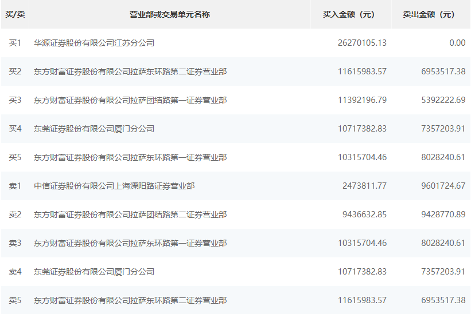Select the 买5 row label
Screen dimensions: 471x314
(15, 157)
